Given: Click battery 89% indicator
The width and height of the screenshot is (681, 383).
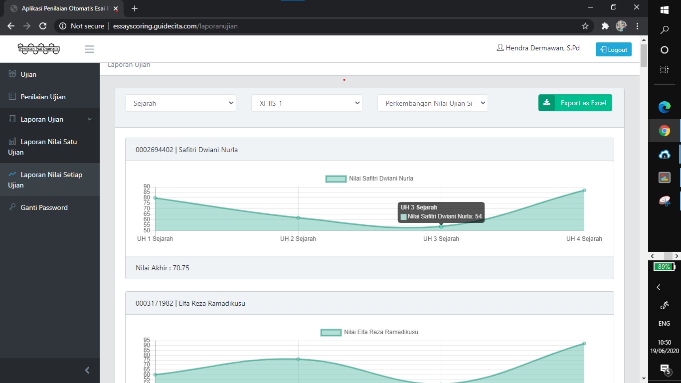Looking at the screenshot, I should [664, 267].
